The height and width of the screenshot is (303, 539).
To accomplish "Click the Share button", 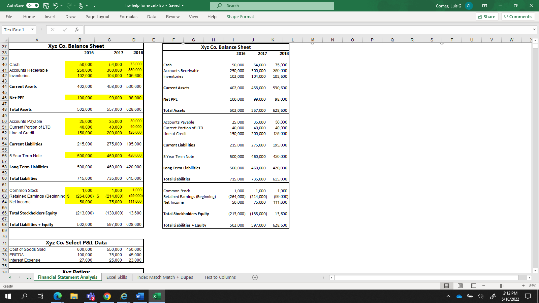I will tap(487, 16).
